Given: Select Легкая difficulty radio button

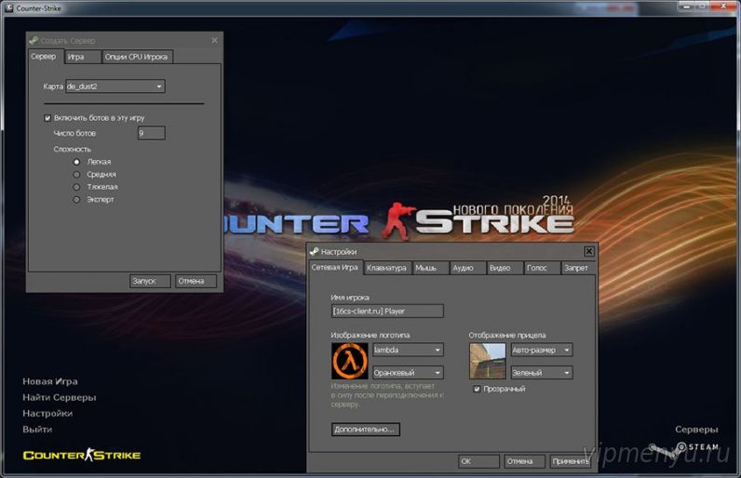Looking at the screenshot, I should click(76, 162).
